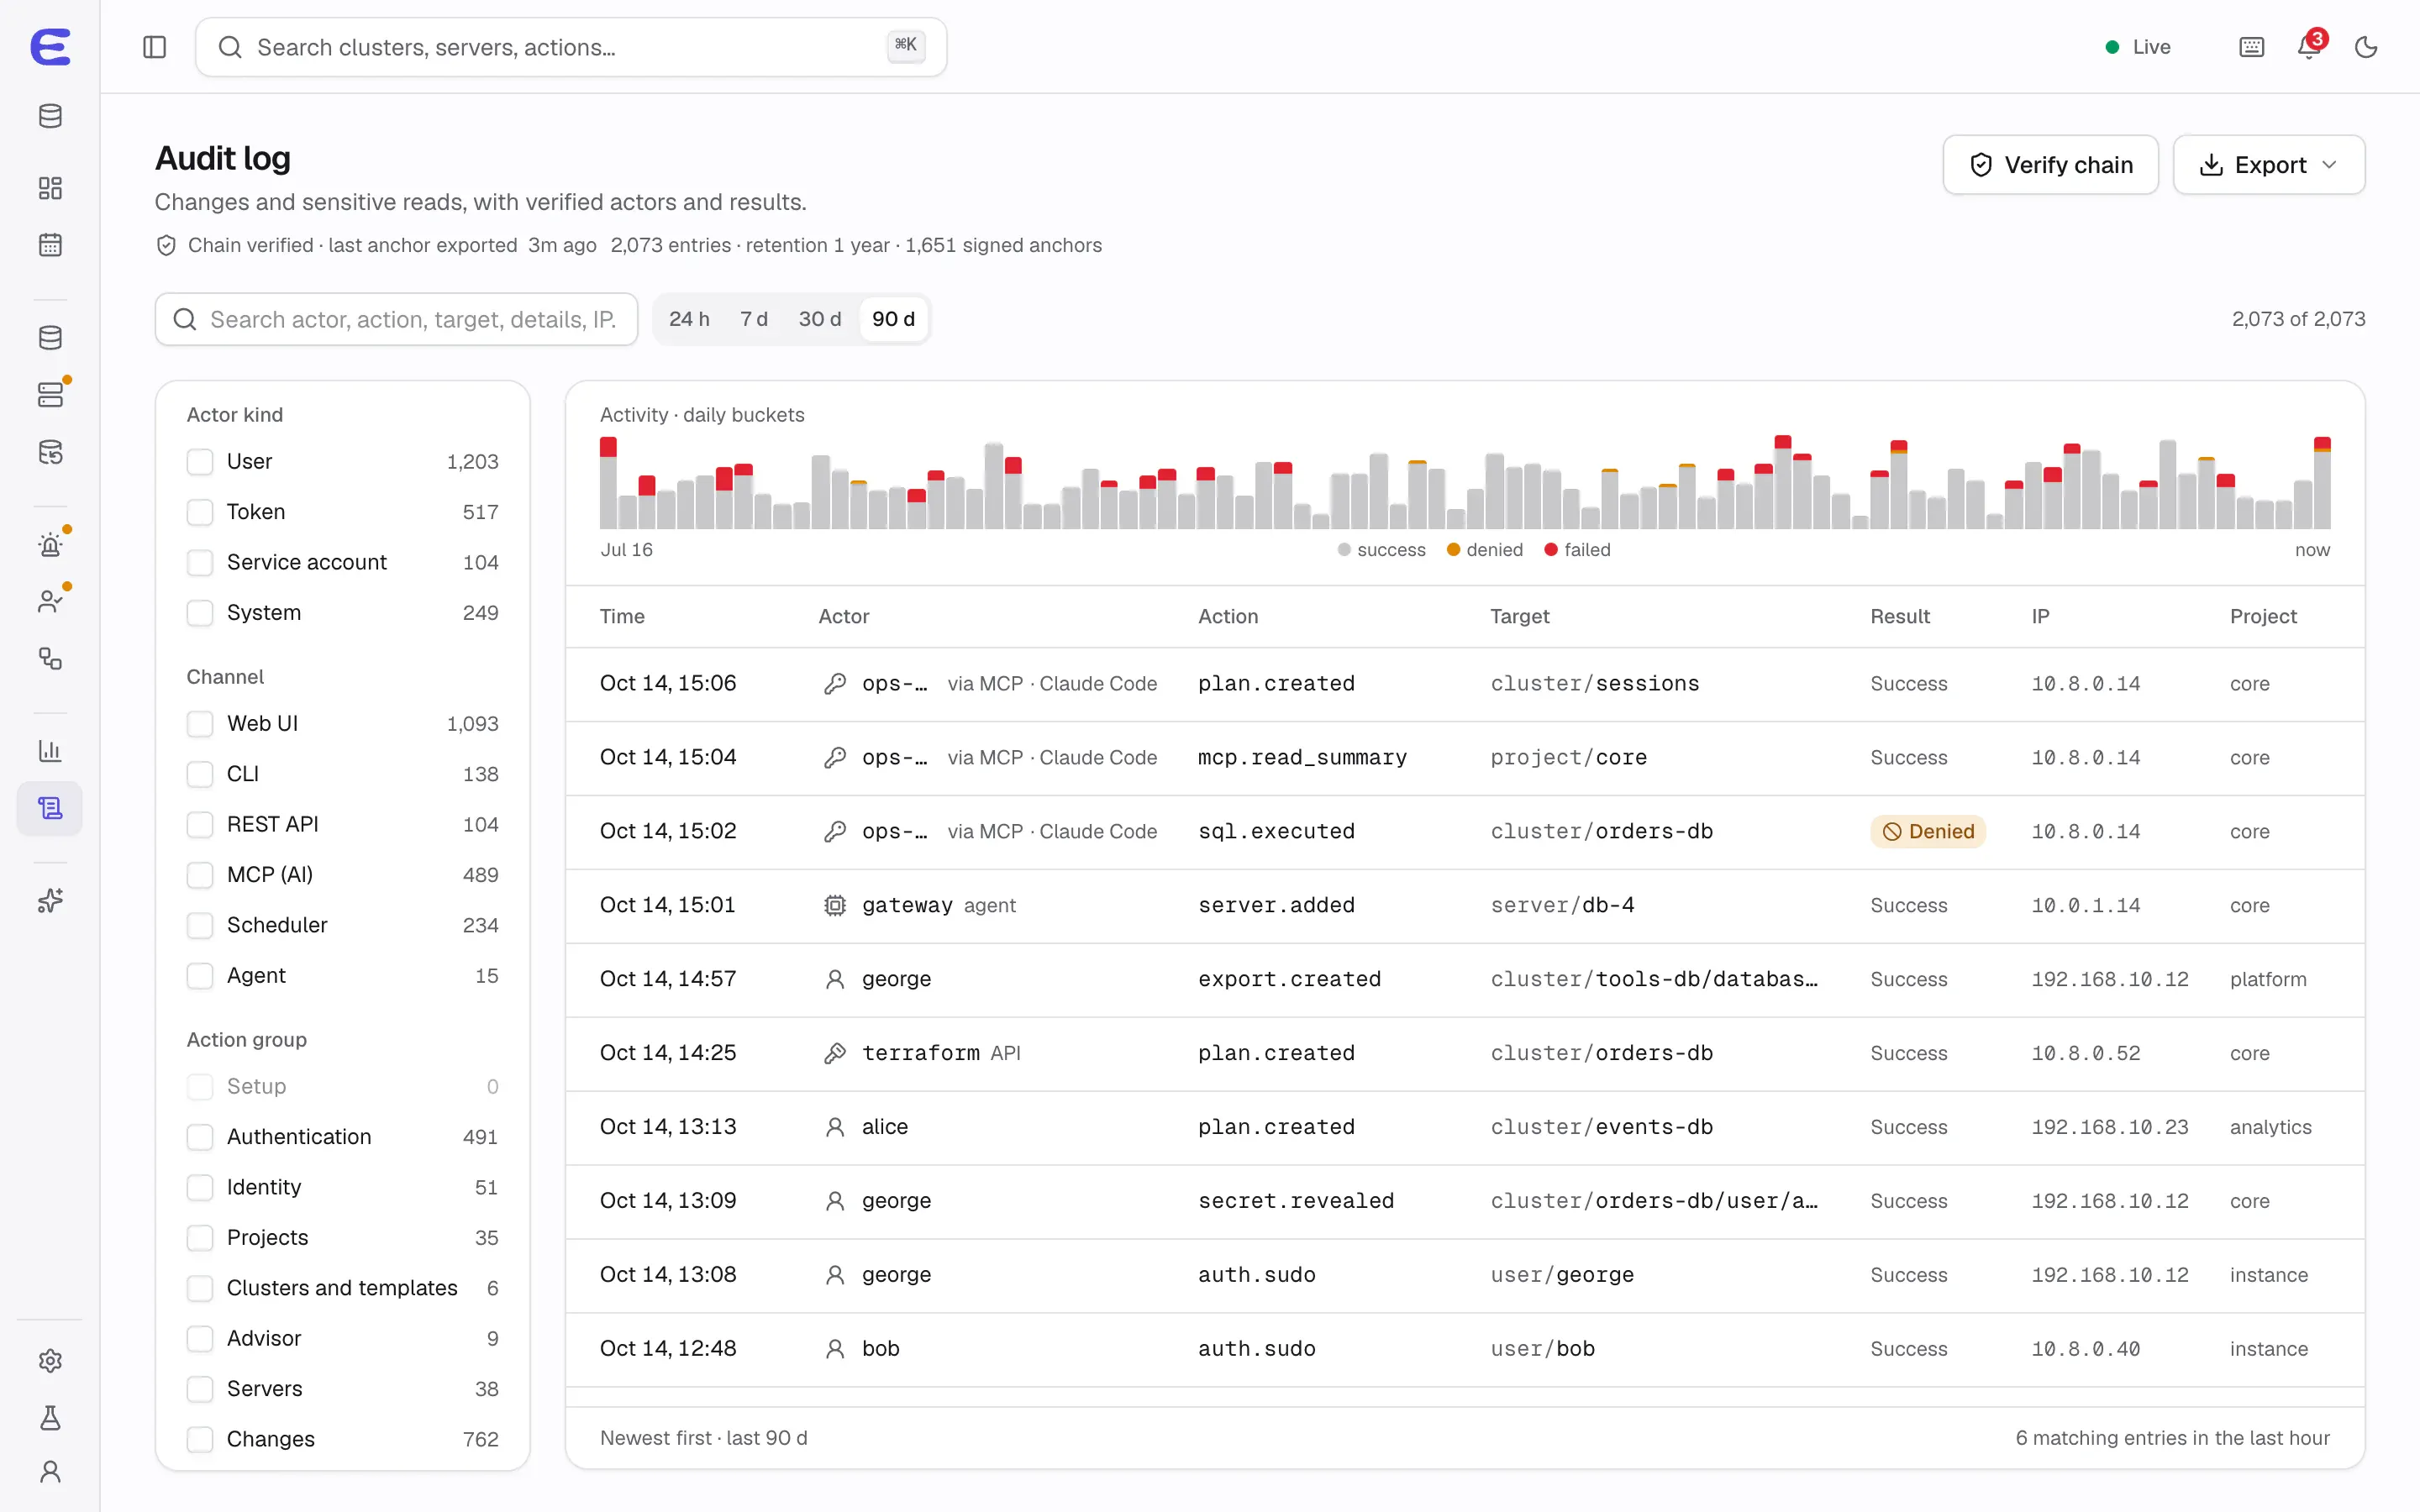
Task: Select the 90 d time range
Action: [893, 319]
